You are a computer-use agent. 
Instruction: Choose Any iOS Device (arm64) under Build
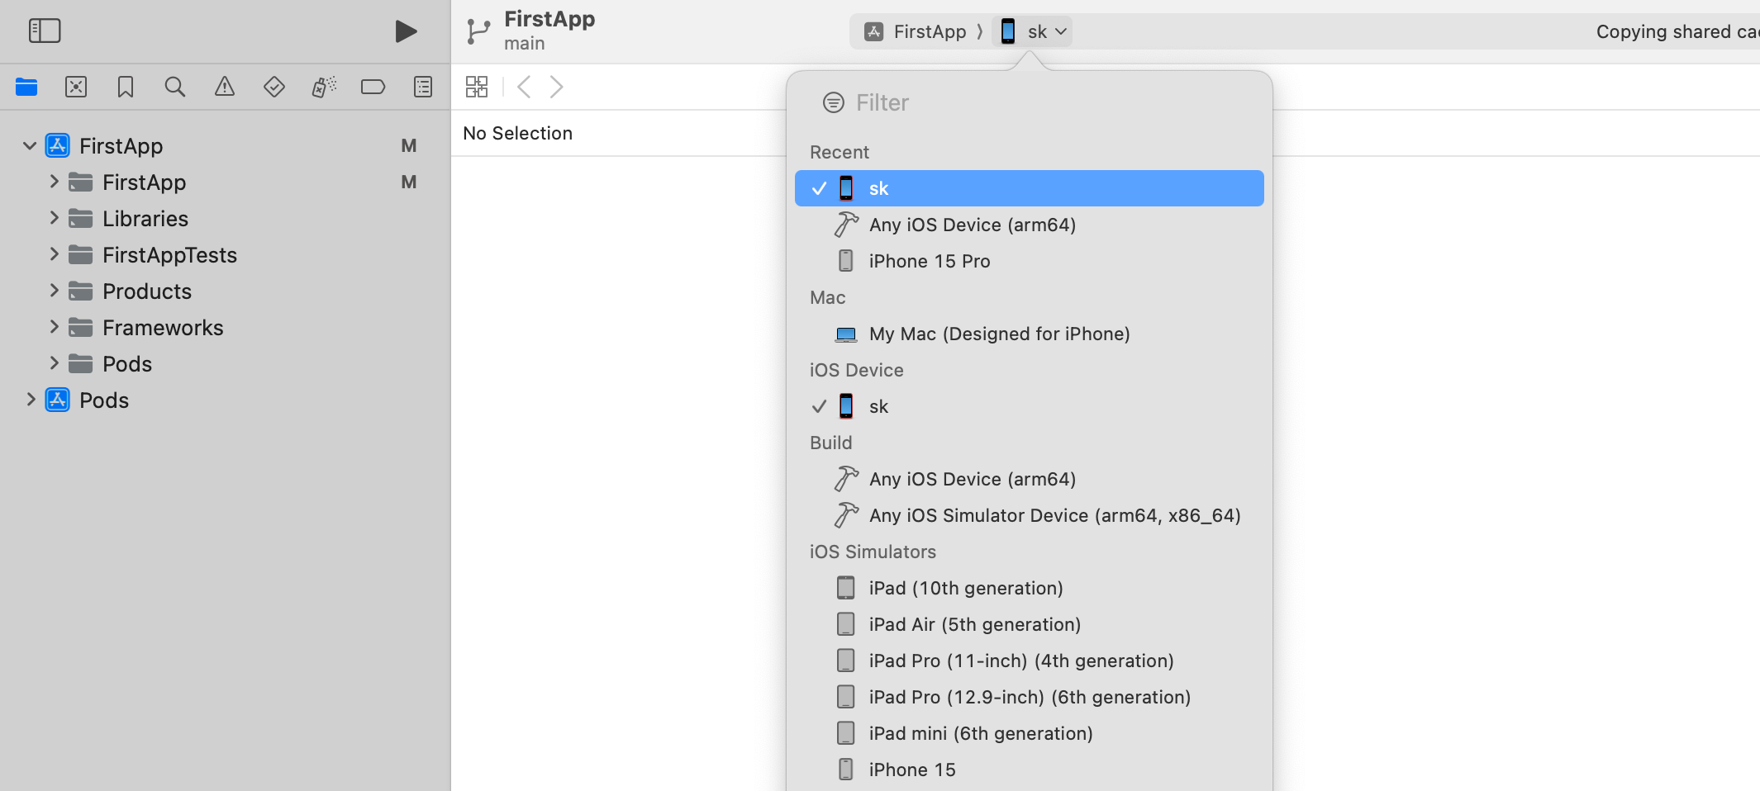[x=1030, y=479]
